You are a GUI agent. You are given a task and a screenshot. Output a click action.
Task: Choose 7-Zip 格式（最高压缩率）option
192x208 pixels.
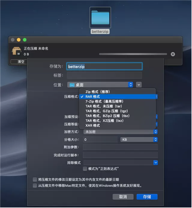coord(118,101)
